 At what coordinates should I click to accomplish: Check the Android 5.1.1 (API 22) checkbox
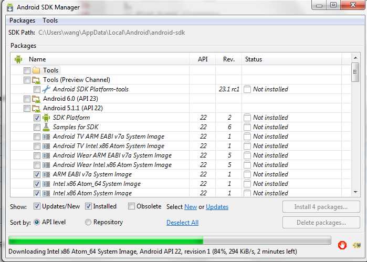click(x=27, y=108)
